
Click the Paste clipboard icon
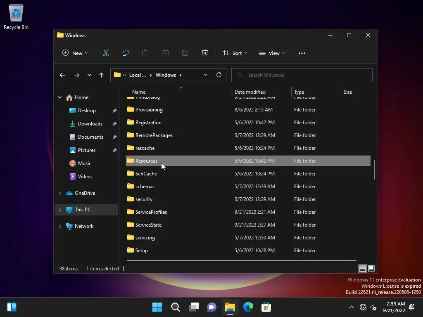click(x=145, y=53)
